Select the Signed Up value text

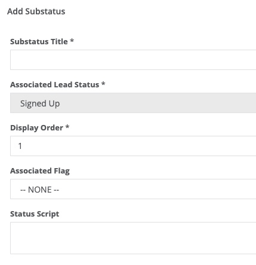click(40, 103)
